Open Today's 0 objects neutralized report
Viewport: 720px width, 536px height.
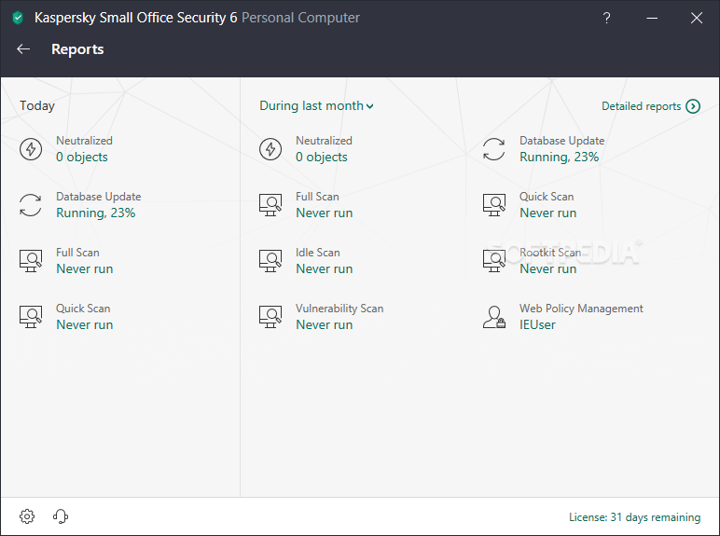point(82,157)
